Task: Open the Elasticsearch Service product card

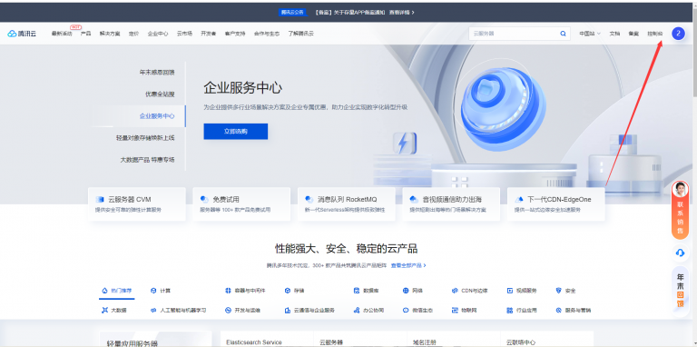Action: [267, 339]
